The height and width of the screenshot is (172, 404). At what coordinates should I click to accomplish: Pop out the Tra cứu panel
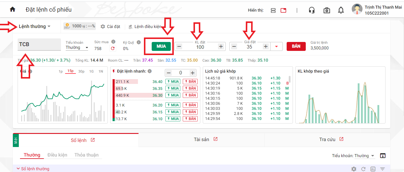coord(342,139)
